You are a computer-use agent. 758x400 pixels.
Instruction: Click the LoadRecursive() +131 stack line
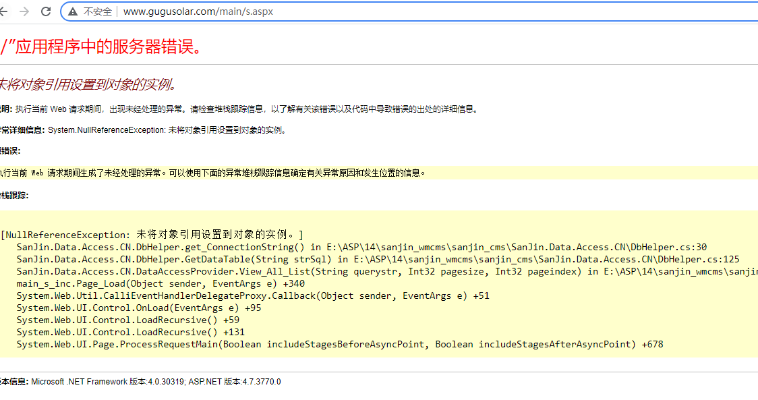(x=131, y=332)
